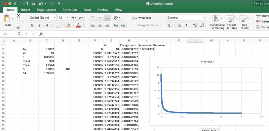Apply currency dollar format
The height and width of the screenshot is (131, 269).
pyautogui.click(x=169, y=26)
